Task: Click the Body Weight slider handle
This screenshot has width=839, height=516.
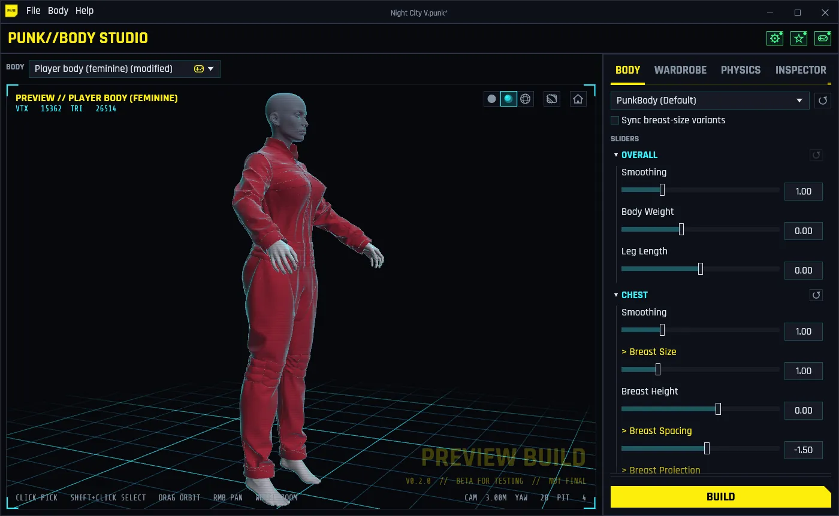Action: 681,230
